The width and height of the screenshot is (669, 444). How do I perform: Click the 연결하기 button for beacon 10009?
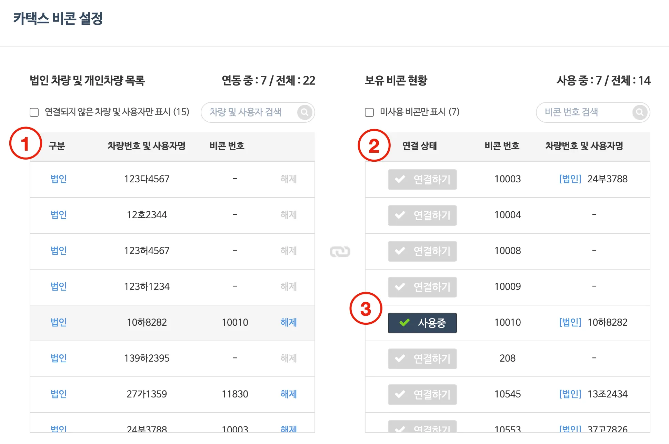point(422,287)
